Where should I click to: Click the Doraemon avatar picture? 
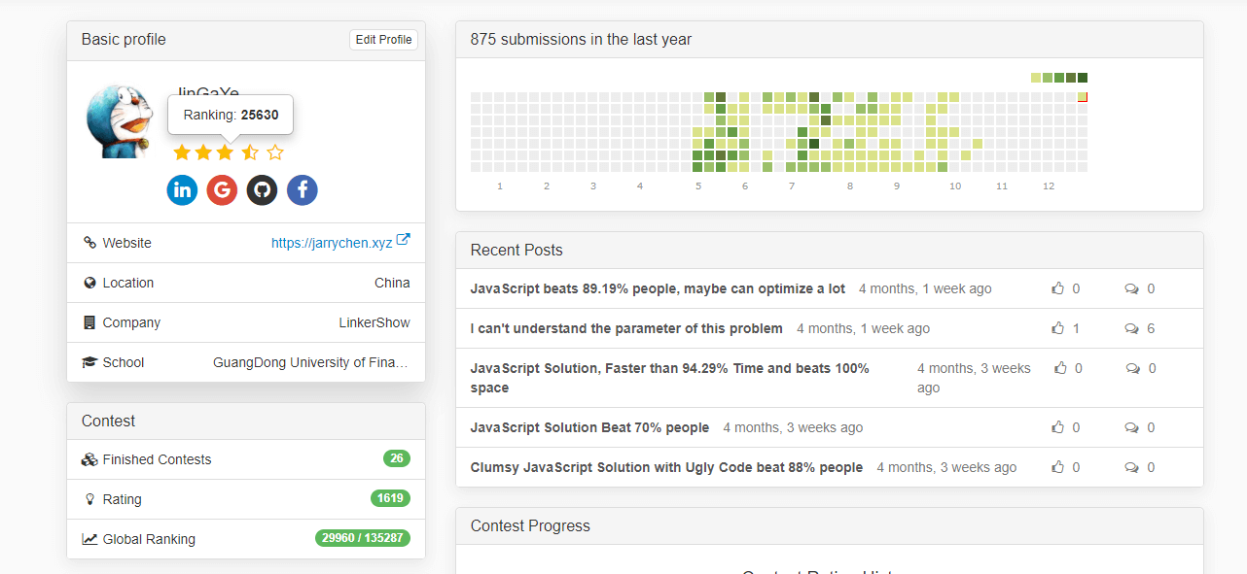[x=119, y=121]
